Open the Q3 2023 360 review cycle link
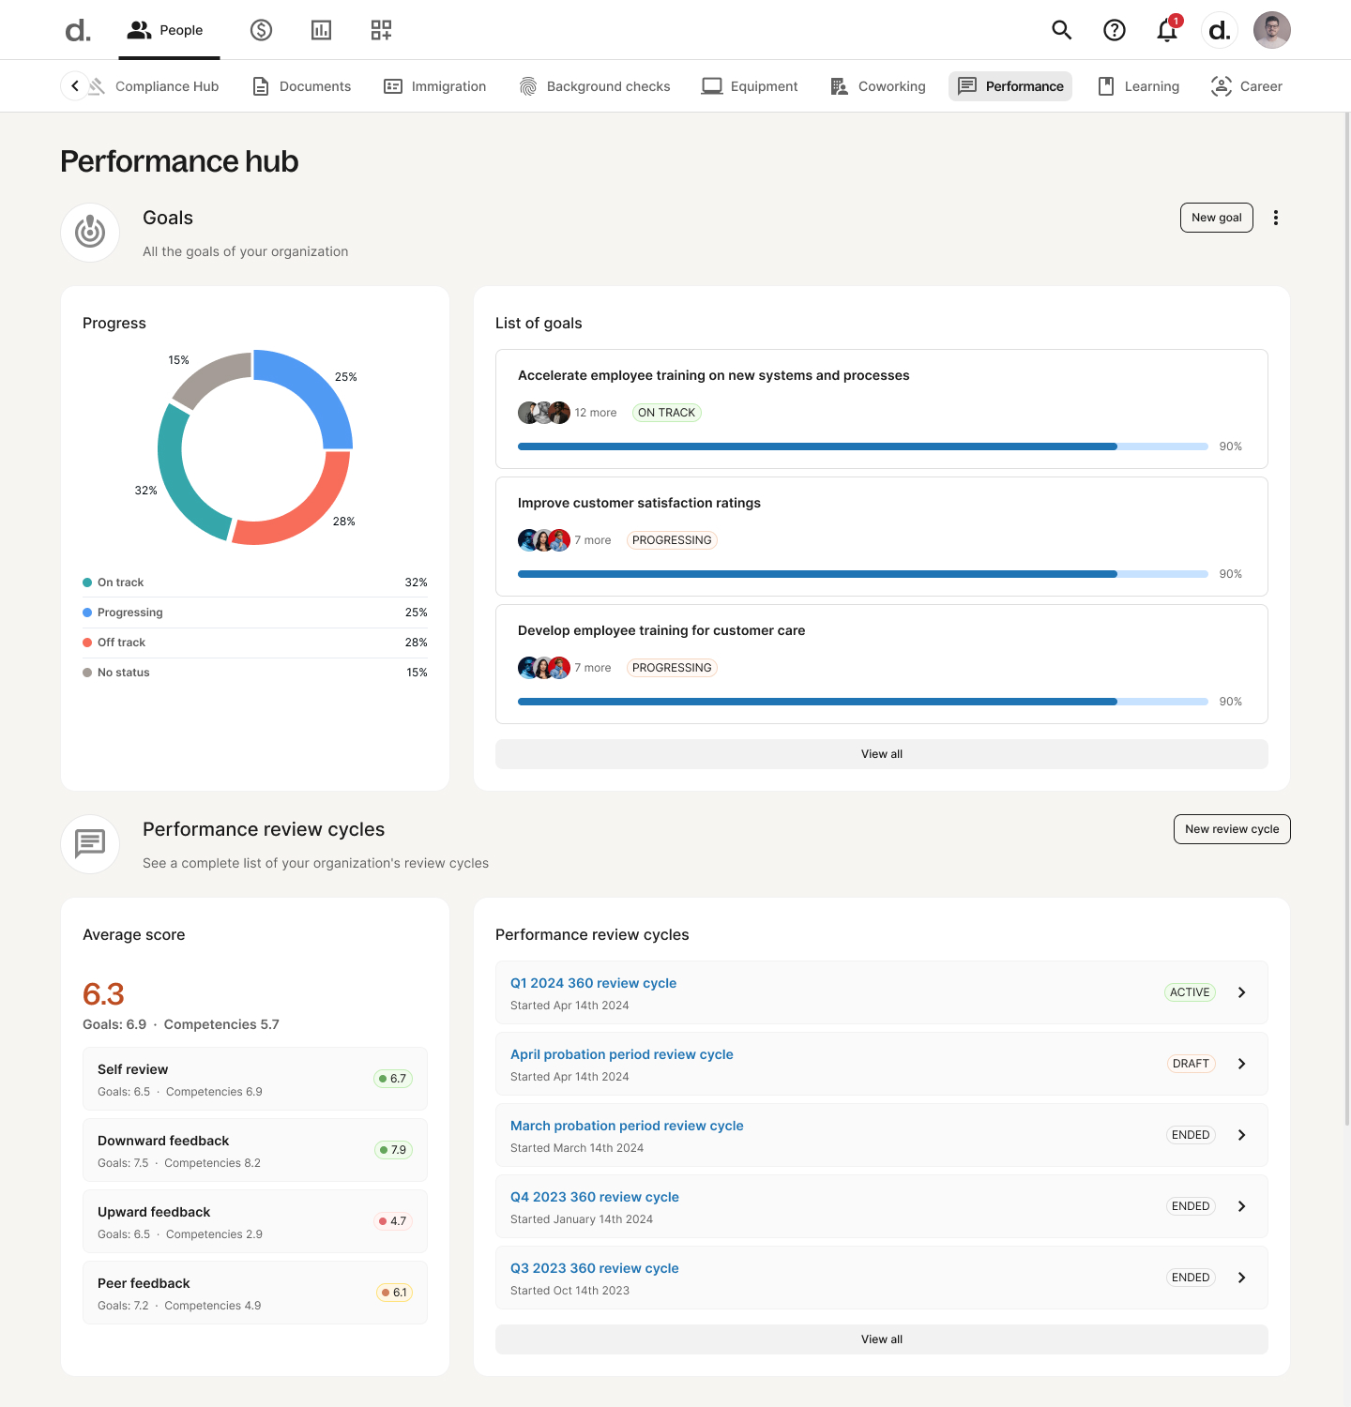Viewport: 1351px width, 1407px height. [594, 1267]
